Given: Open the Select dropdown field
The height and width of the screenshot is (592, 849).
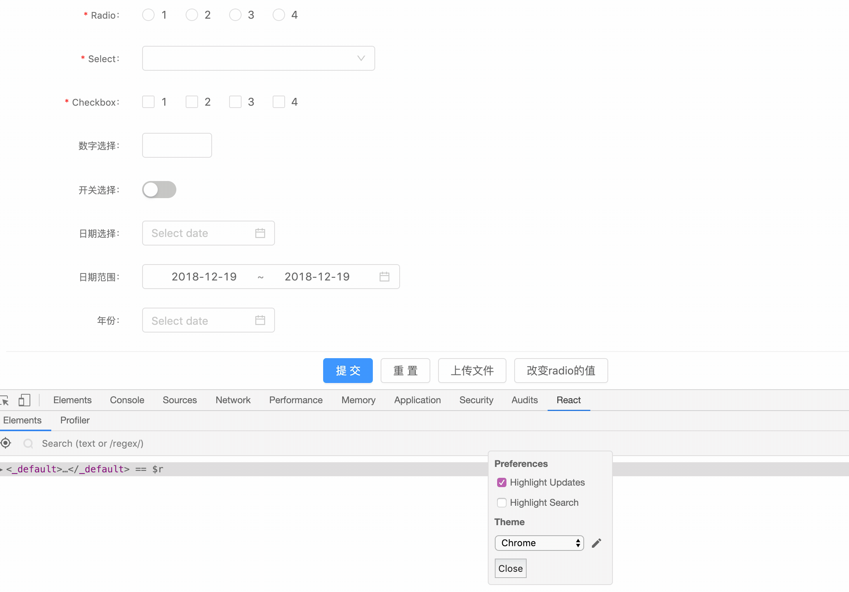Looking at the screenshot, I should 258,58.
